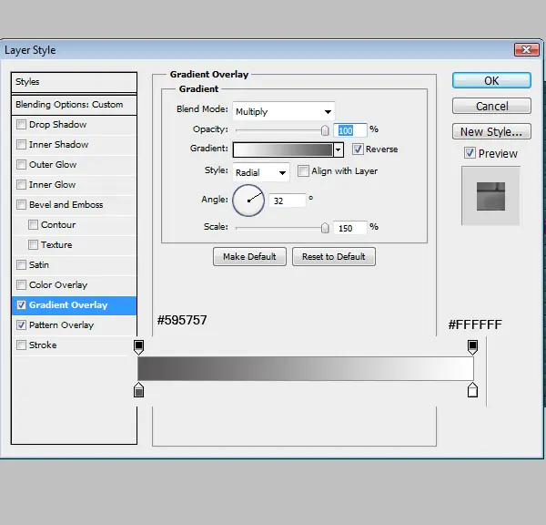The width and height of the screenshot is (546, 525).
Task: Click Reset to Default button
Action: (x=334, y=257)
